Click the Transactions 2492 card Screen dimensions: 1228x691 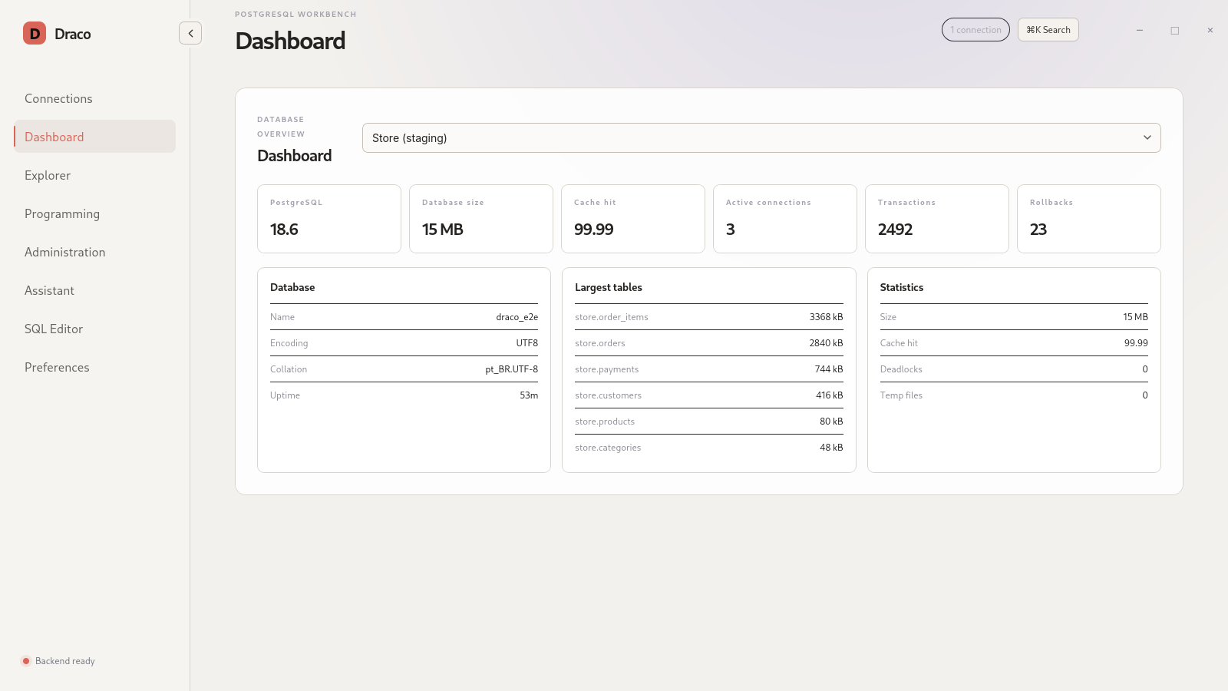click(x=937, y=219)
